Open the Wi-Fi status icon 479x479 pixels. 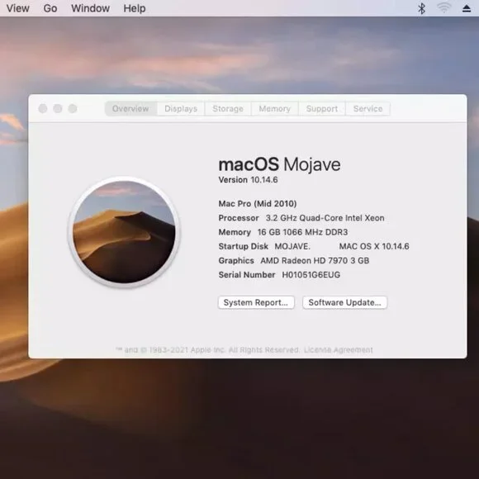coord(443,8)
